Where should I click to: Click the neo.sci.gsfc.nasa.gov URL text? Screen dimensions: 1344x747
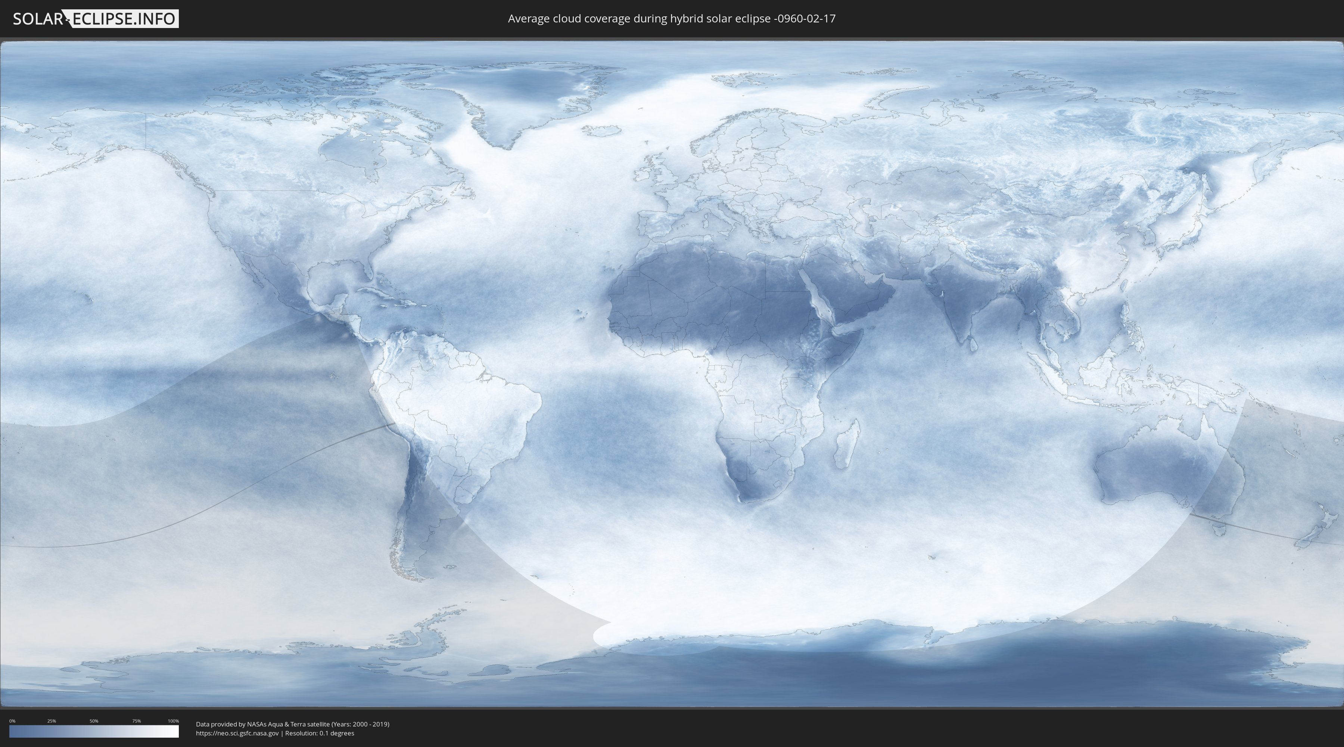click(x=237, y=734)
